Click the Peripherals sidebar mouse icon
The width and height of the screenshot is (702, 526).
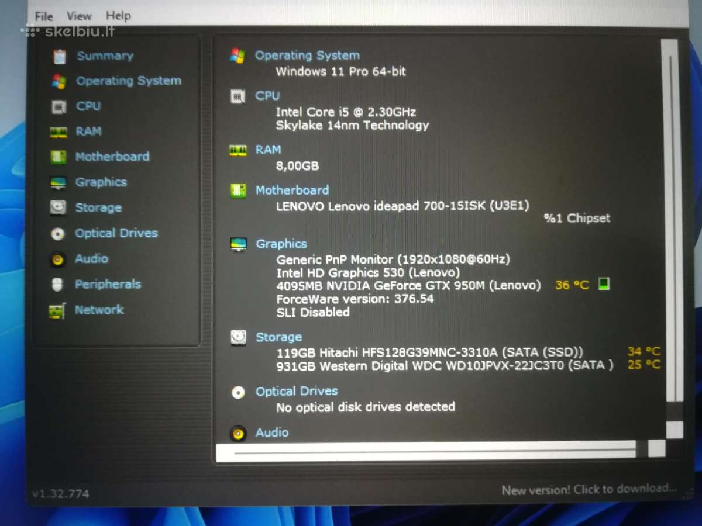(57, 285)
